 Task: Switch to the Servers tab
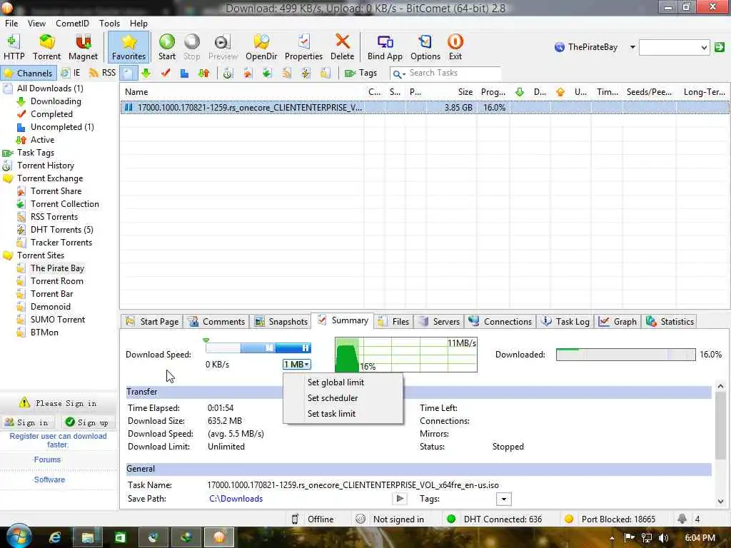pos(440,322)
